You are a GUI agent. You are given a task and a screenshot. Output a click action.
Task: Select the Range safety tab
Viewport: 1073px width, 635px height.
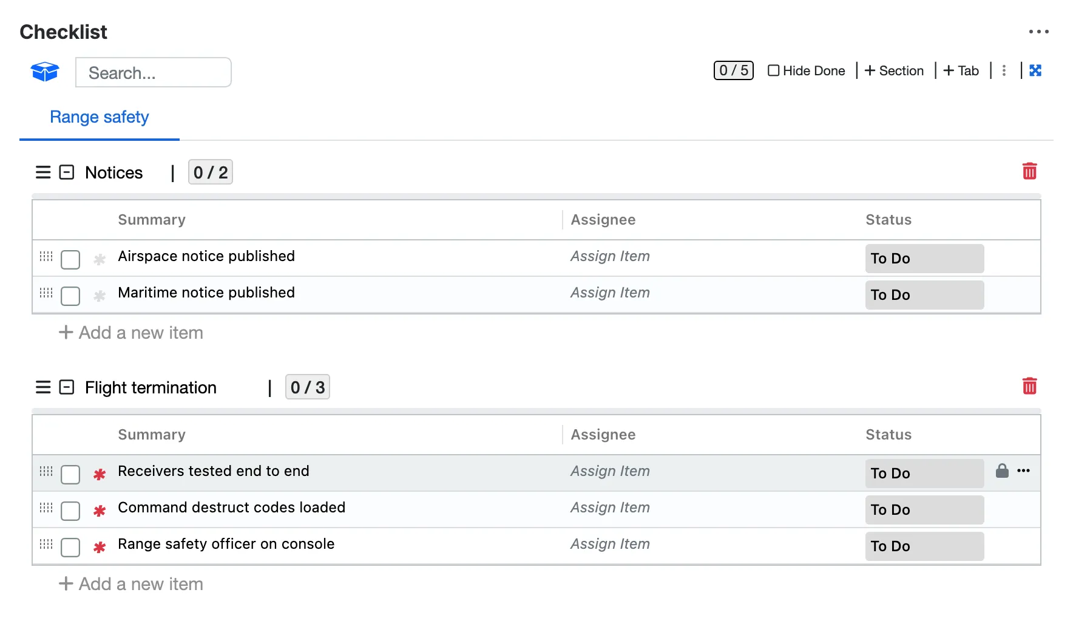100,117
